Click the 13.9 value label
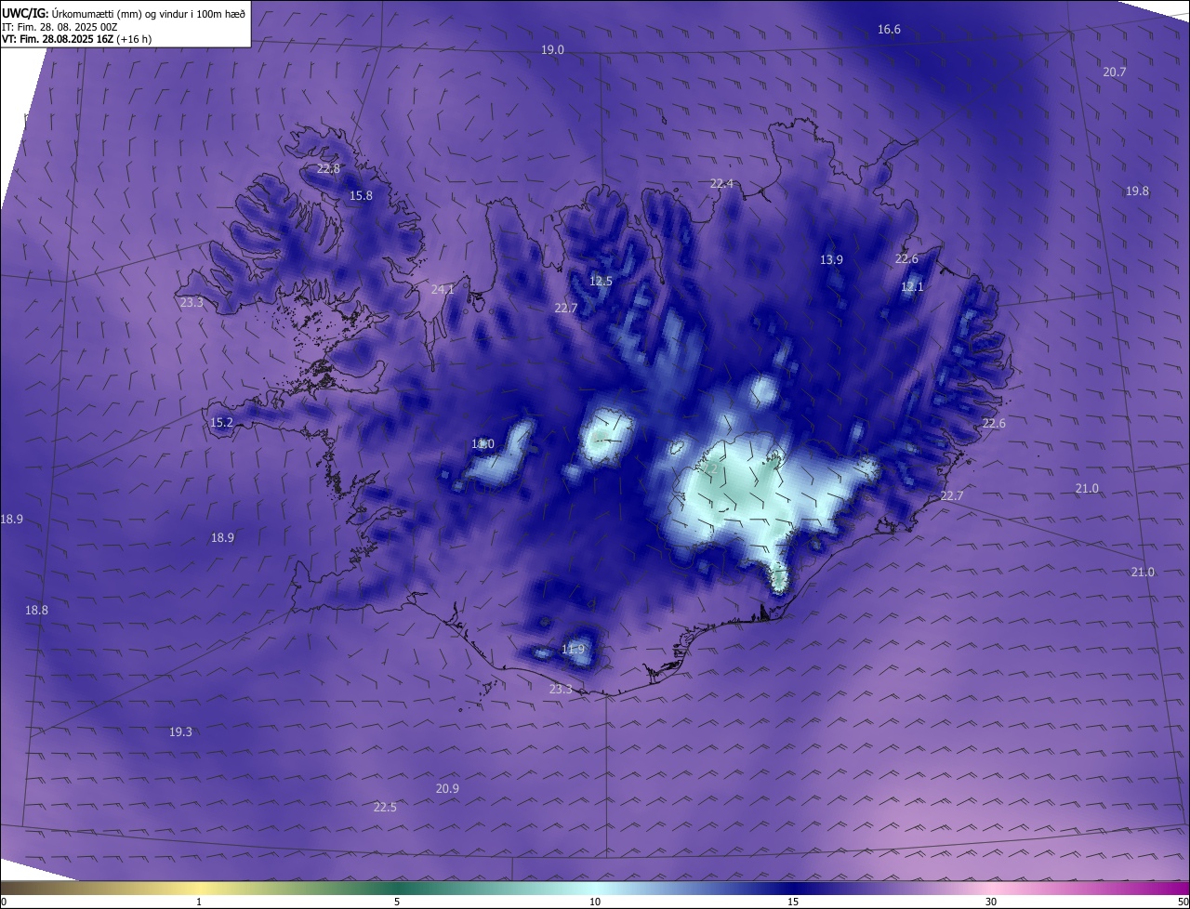The height and width of the screenshot is (909, 1190). pos(831,260)
